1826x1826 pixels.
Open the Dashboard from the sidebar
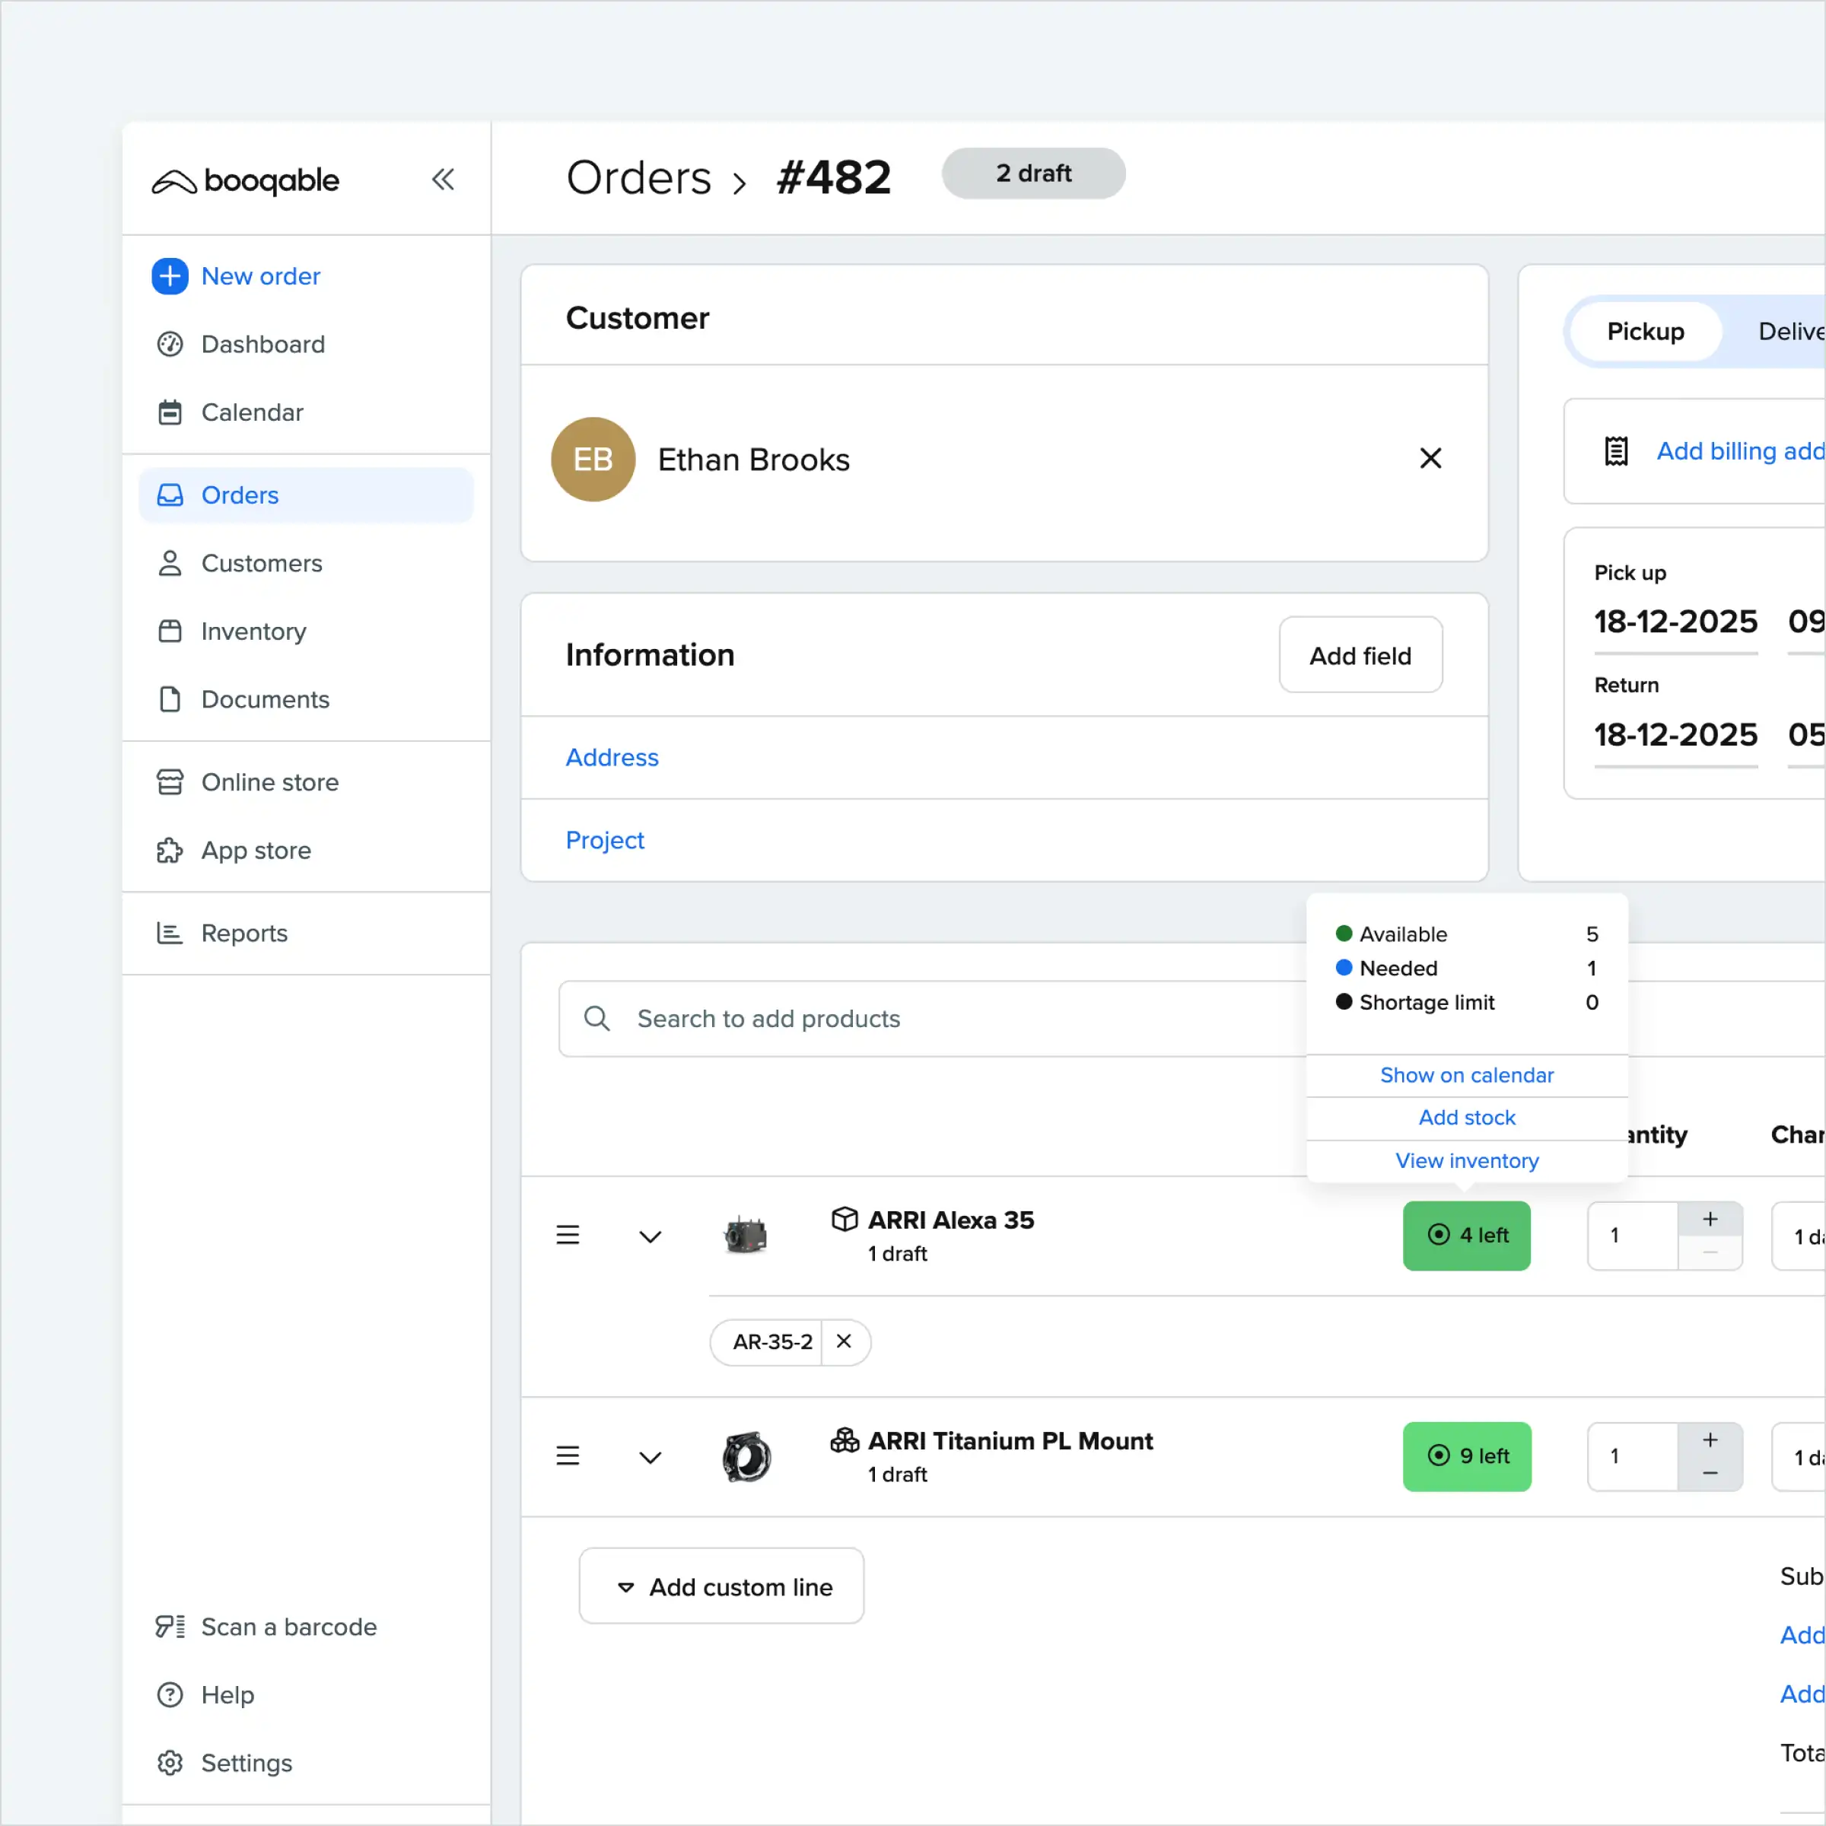(262, 344)
